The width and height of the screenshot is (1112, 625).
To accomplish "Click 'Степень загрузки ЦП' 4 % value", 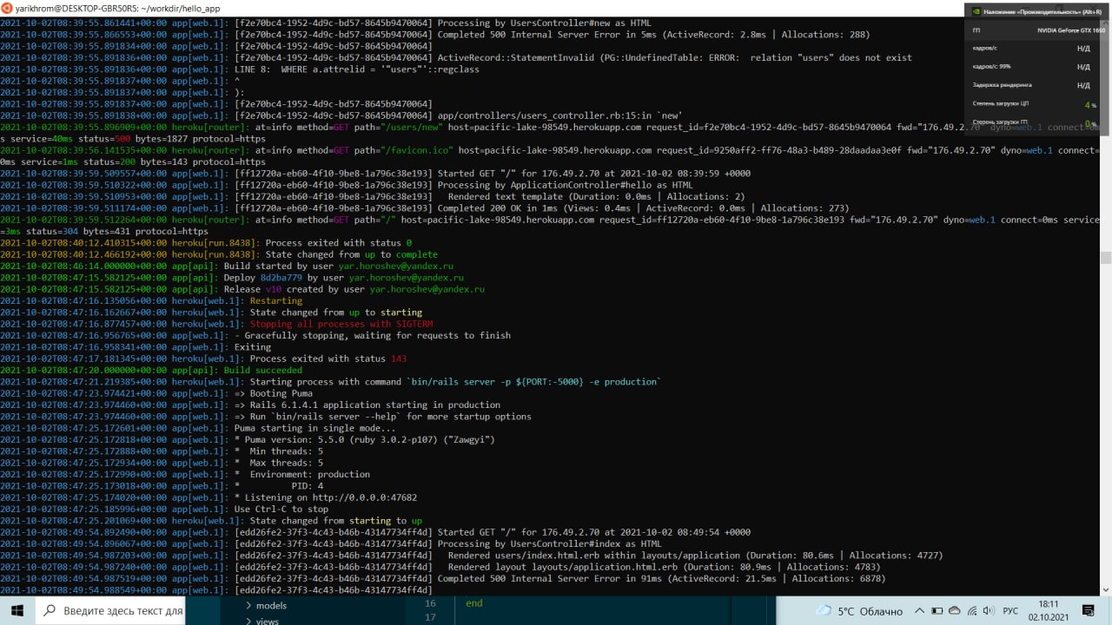I will click(x=1090, y=104).
